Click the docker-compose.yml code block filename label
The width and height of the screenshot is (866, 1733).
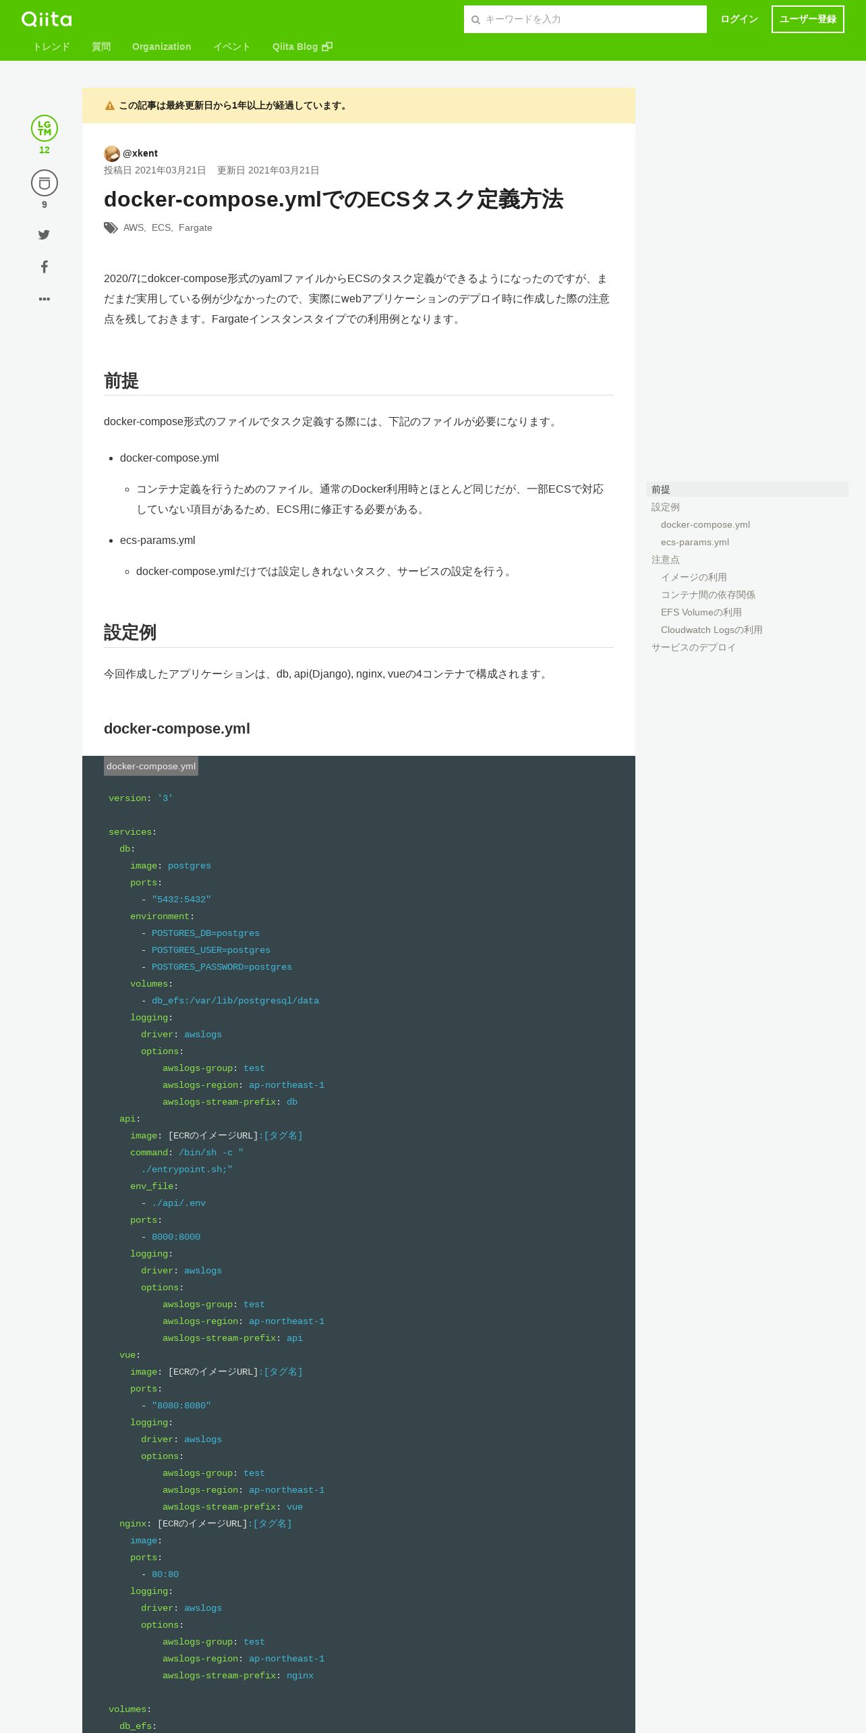(151, 766)
